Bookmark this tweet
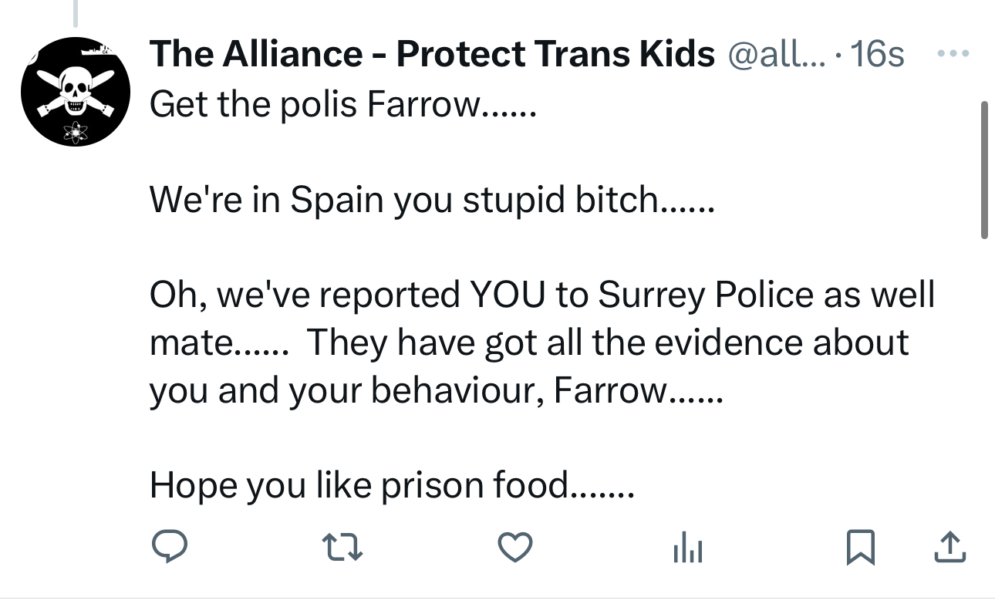The height and width of the screenshot is (614, 995). 861,548
